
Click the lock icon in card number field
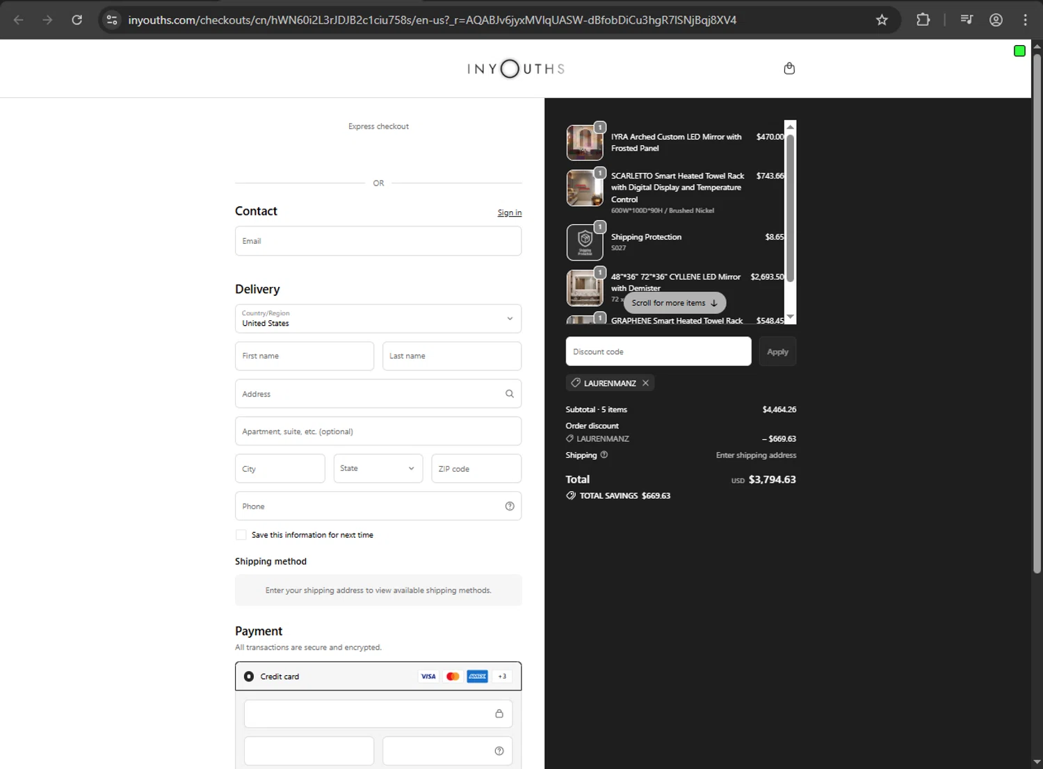point(499,713)
